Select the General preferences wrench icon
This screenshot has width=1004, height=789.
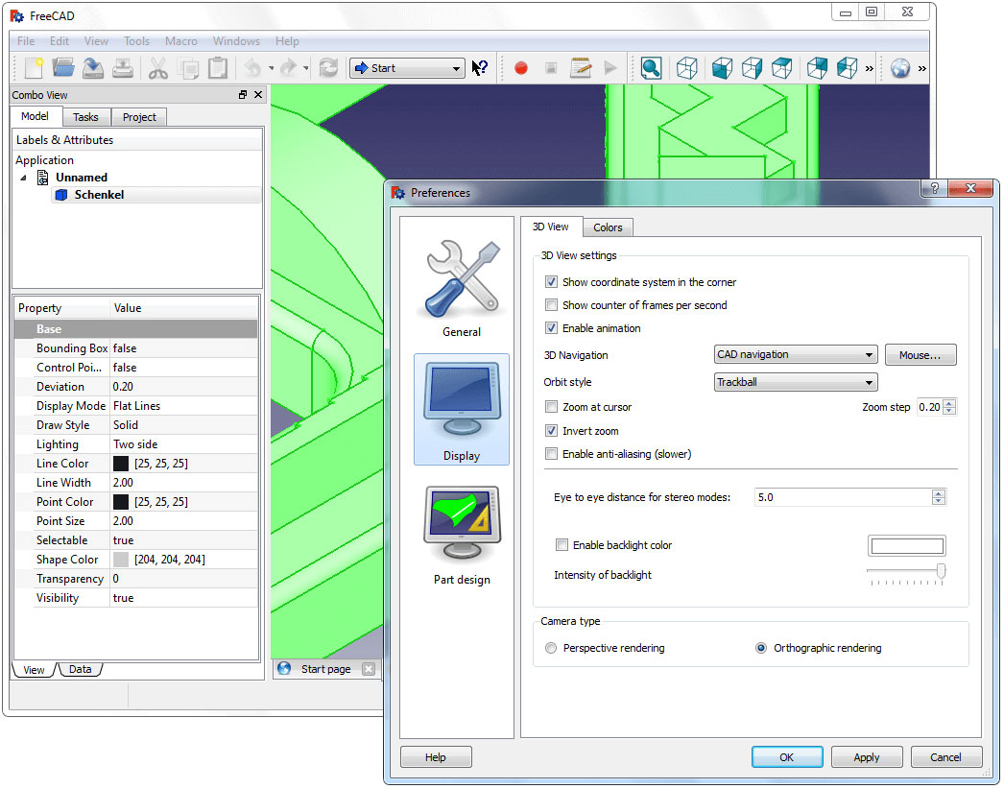pyautogui.click(x=462, y=288)
